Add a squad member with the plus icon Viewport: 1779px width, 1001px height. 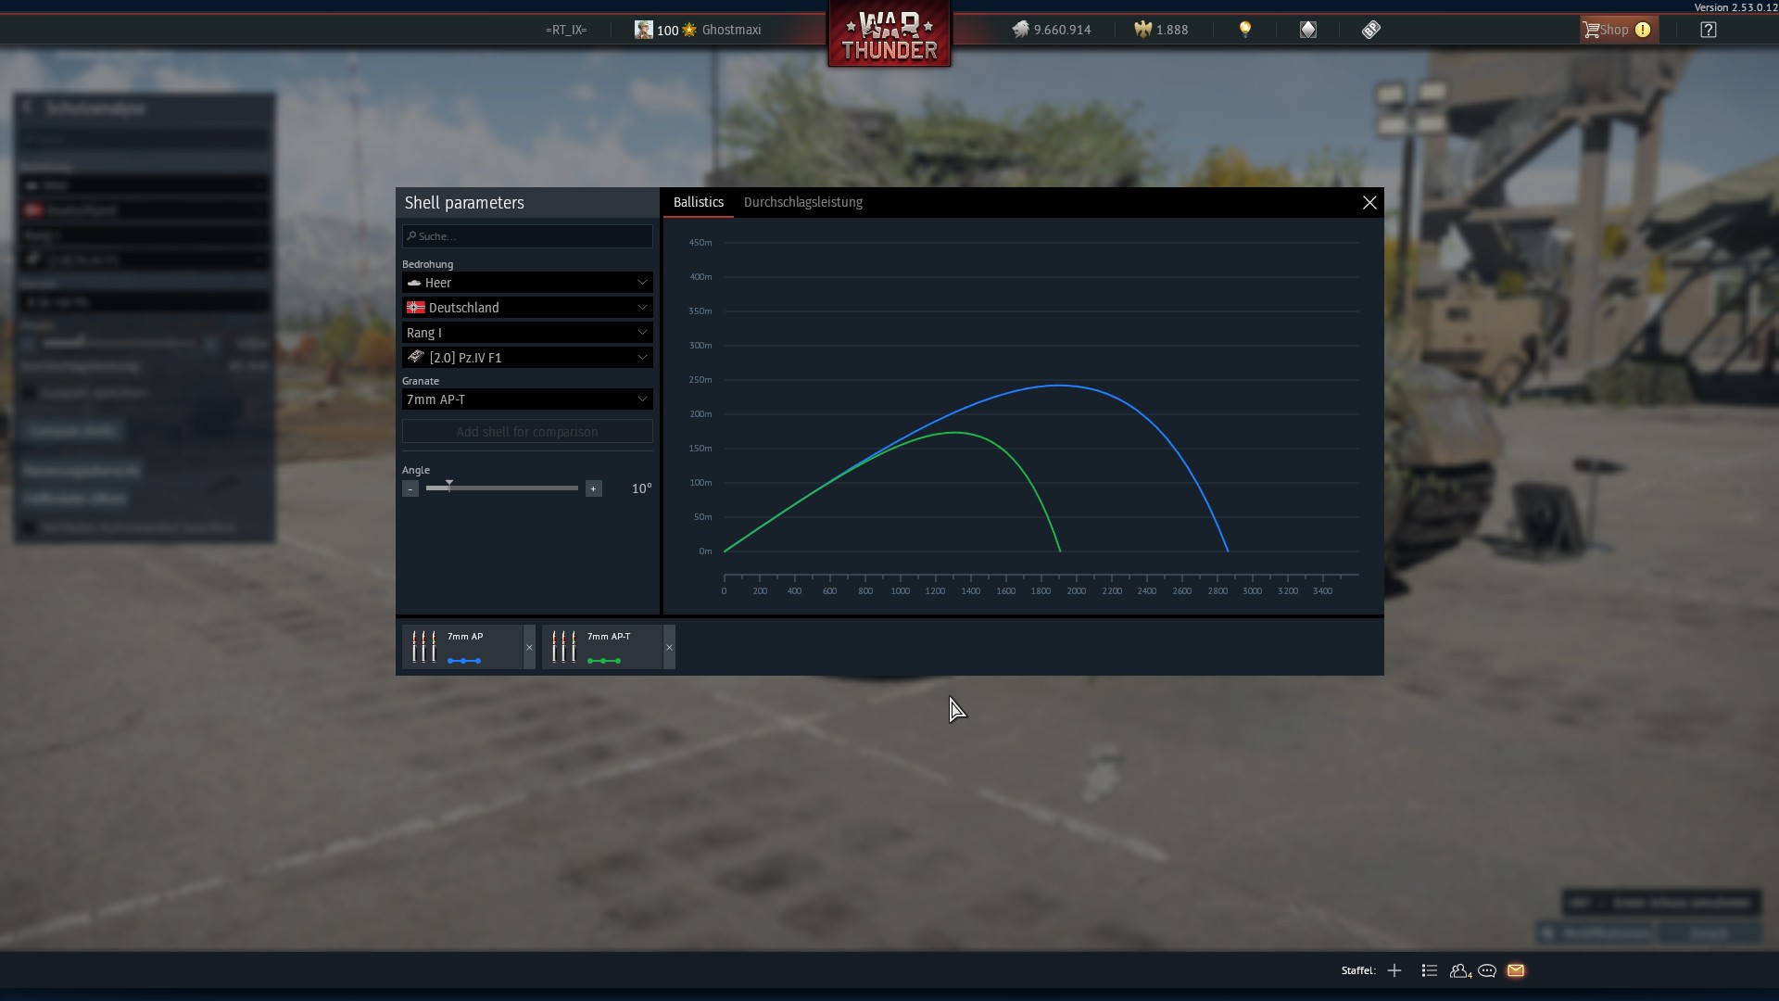click(x=1394, y=970)
